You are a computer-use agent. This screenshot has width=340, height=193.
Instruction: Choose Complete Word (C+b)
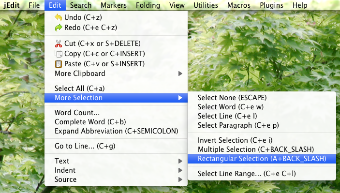pyautogui.click(x=116, y=122)
